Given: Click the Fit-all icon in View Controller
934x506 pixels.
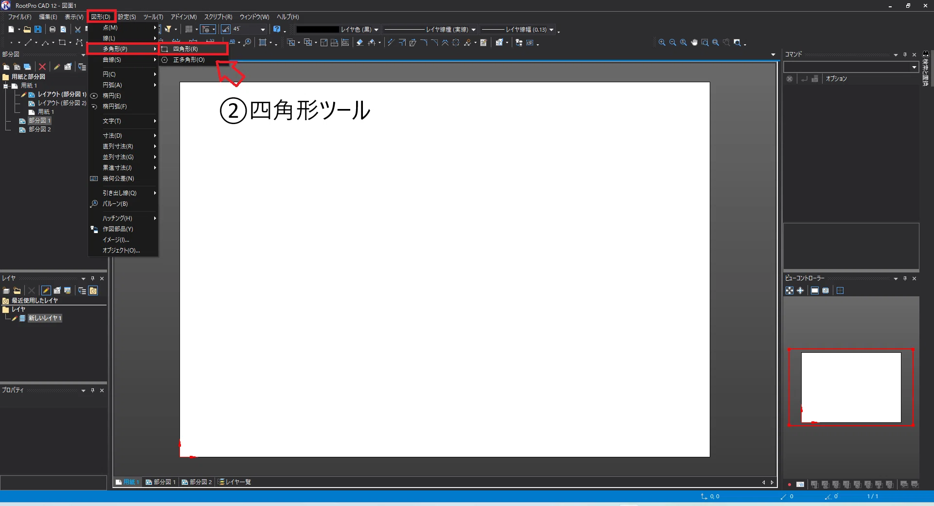Looking at the screenshot, I should pyautogui.click(x=790, y=290).
